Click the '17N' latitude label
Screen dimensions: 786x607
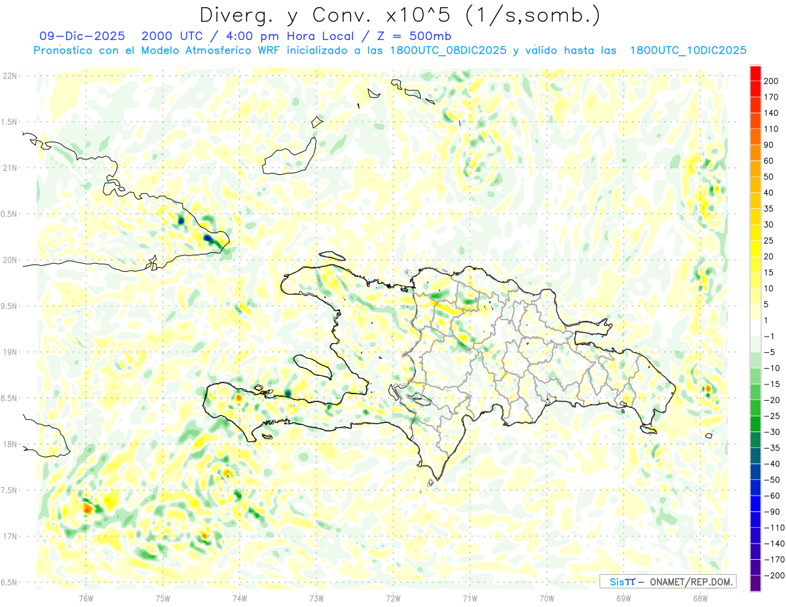[10, 536]
